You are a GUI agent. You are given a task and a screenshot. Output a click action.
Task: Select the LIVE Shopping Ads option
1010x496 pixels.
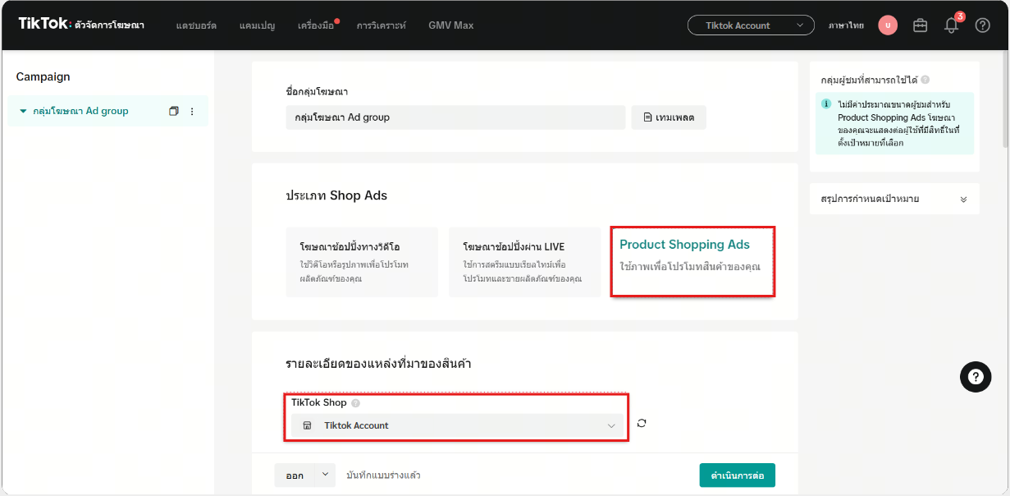(x=524, y=262)
